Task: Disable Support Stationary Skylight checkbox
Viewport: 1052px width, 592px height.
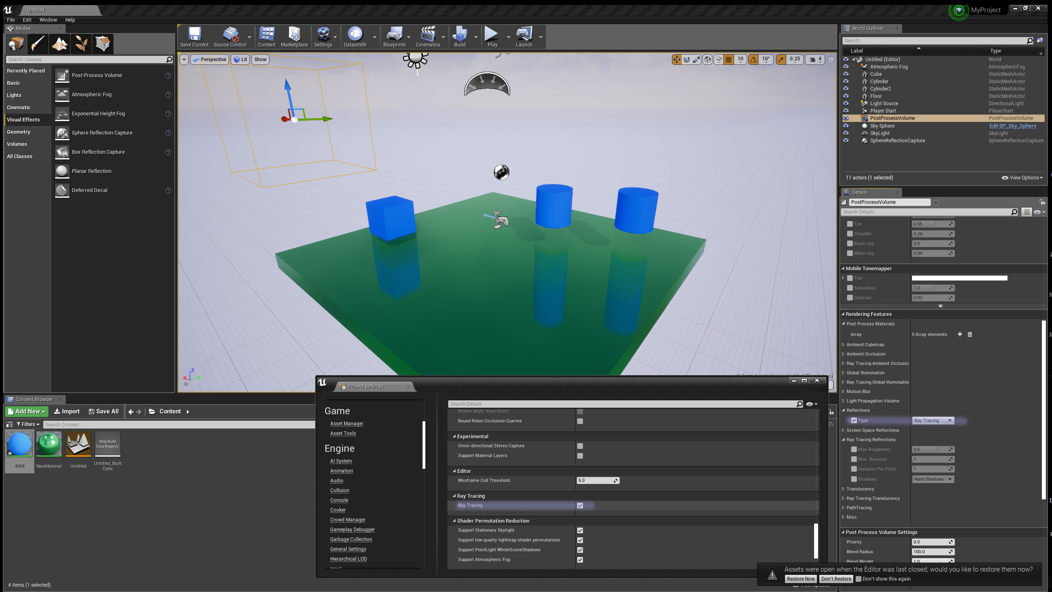Action: tap(580, 530)
